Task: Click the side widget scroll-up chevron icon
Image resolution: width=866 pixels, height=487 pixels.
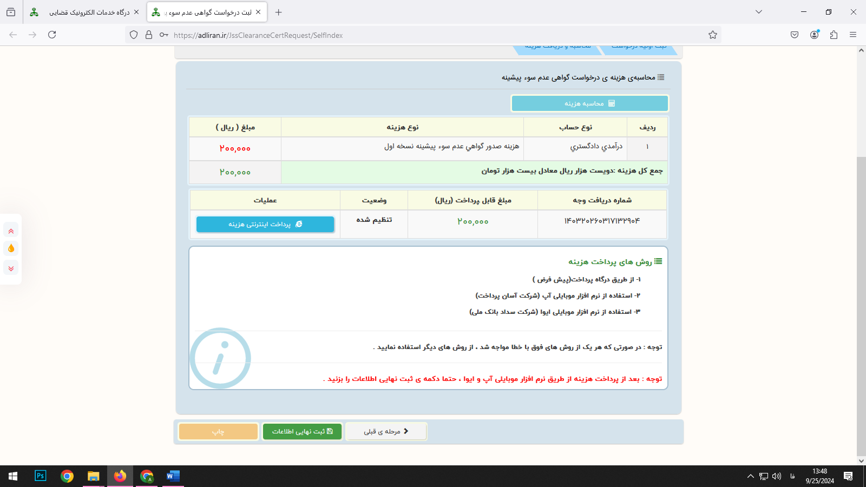Action: [11, 231]
